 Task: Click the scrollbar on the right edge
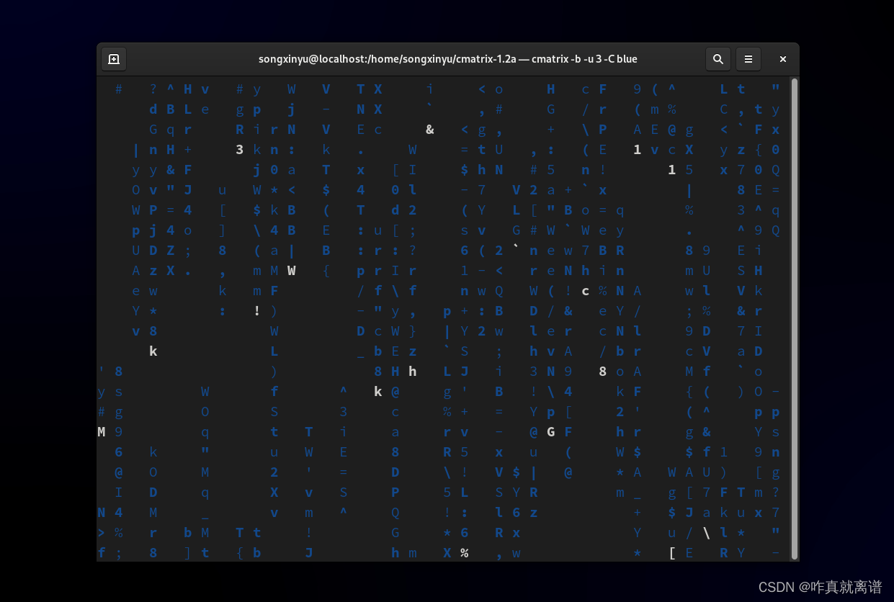point(793,317)
